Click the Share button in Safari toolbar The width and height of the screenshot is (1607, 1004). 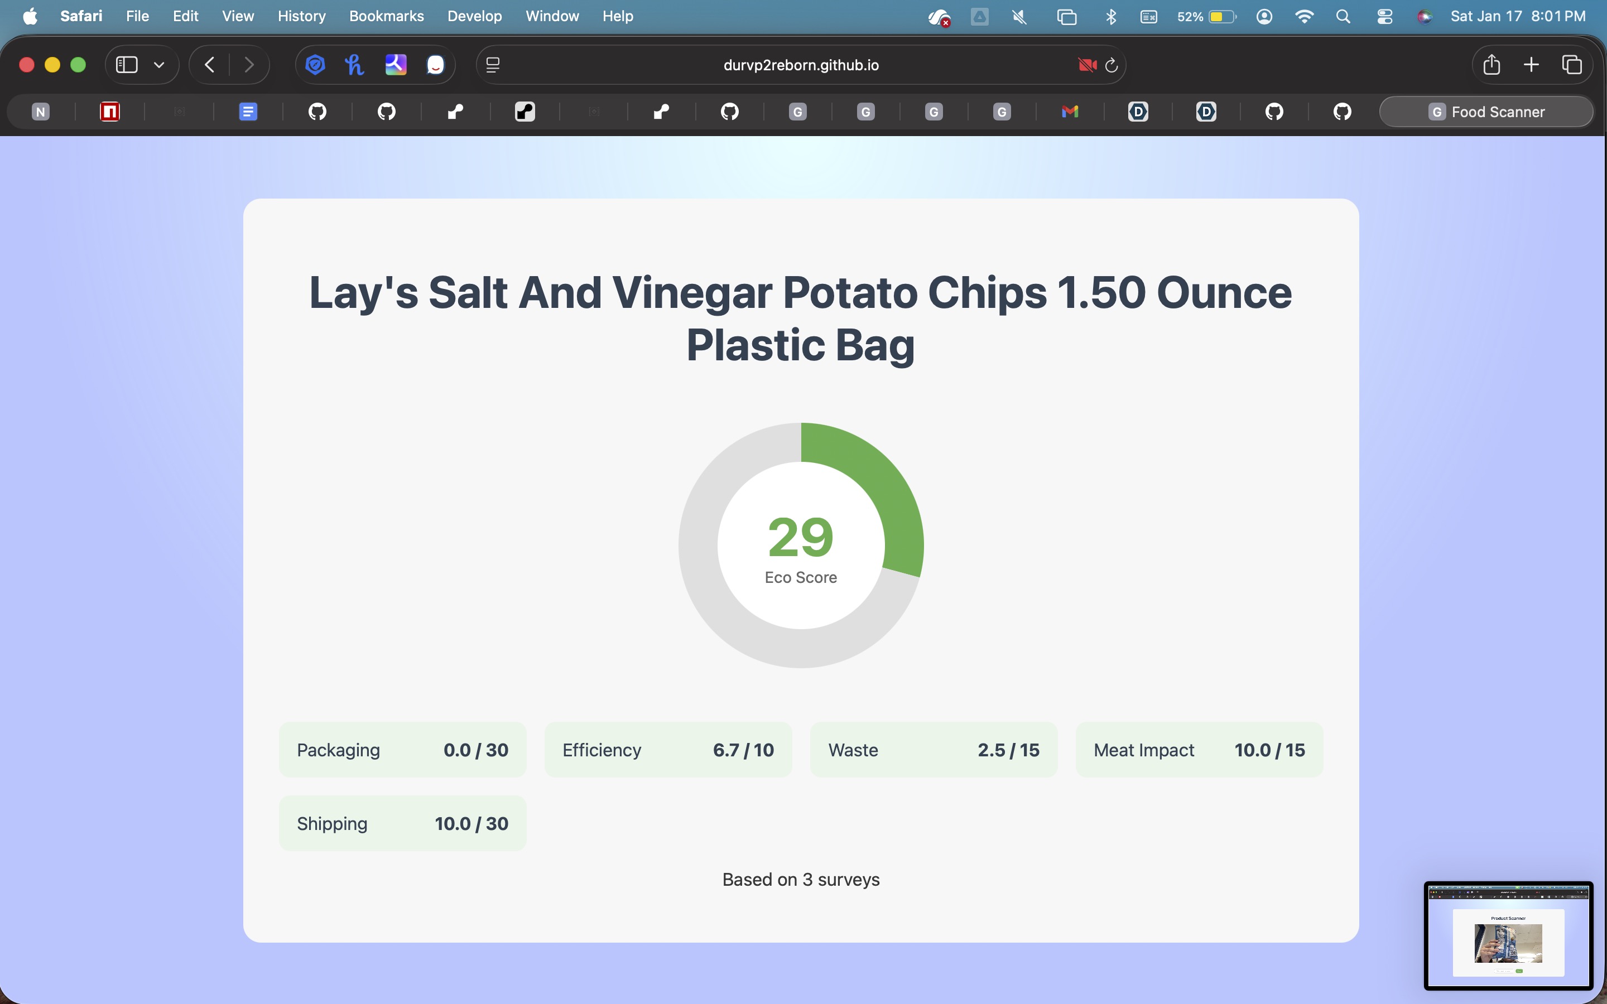click(x=1491, y=65)
